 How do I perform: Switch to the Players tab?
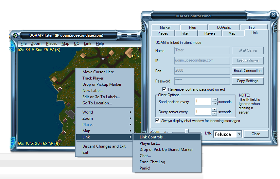click(210, 33)
